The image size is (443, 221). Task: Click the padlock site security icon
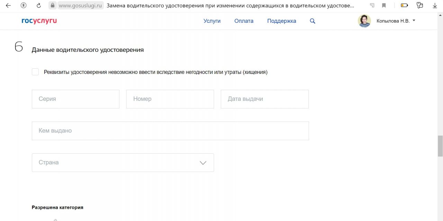click(53, 6)
